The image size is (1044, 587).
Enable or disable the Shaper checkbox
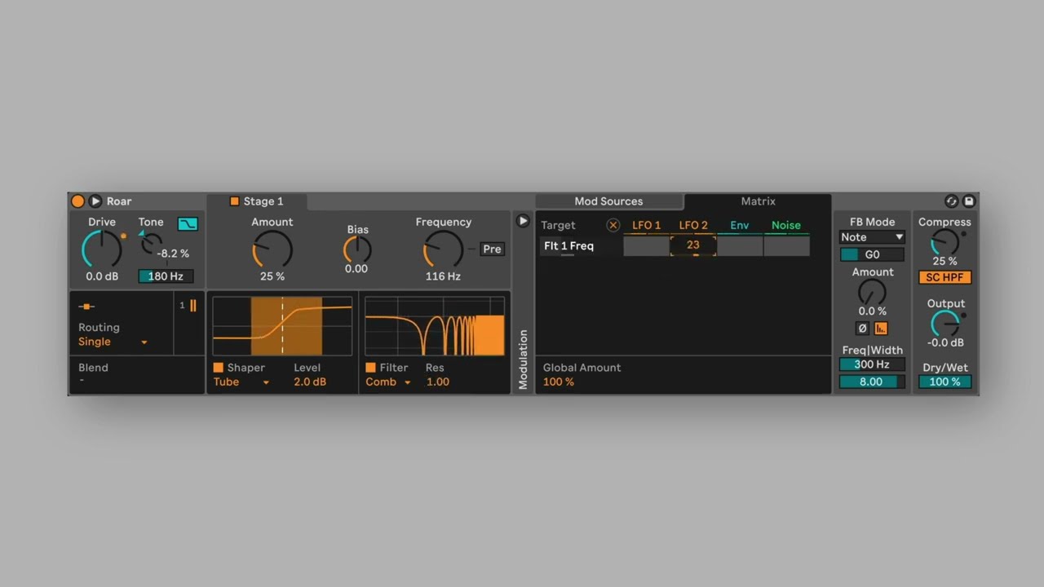click(x=219, y=368)
